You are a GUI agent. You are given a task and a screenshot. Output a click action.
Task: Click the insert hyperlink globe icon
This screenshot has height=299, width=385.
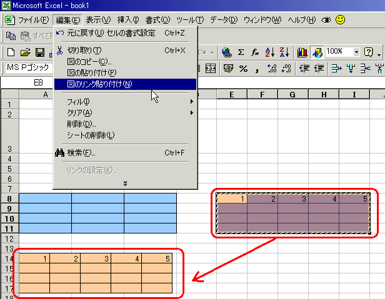(x=226, y=52)
